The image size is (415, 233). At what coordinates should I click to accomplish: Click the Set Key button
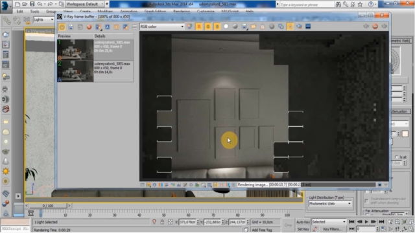pyautogui.click(x=303, y=229)
